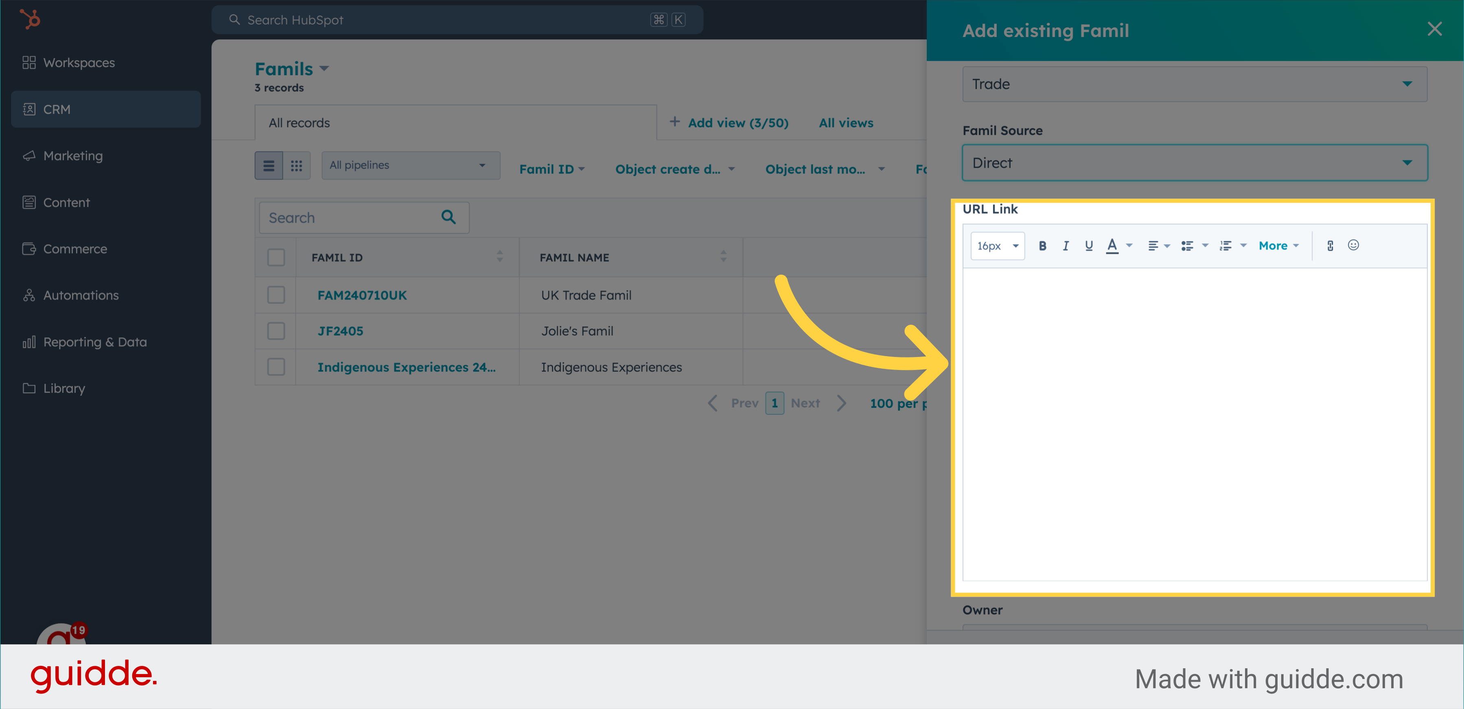Screen dimensions: 1464x709
Task: Expand the Famil Source dropdown
Action: [x=1194, y=163]
